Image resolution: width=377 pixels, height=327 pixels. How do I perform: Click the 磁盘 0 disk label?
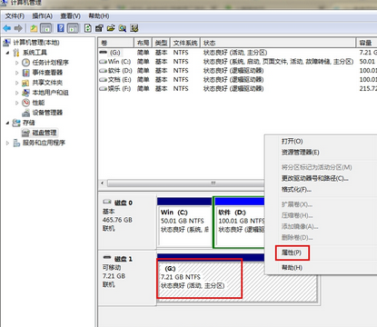pos(124,203)
